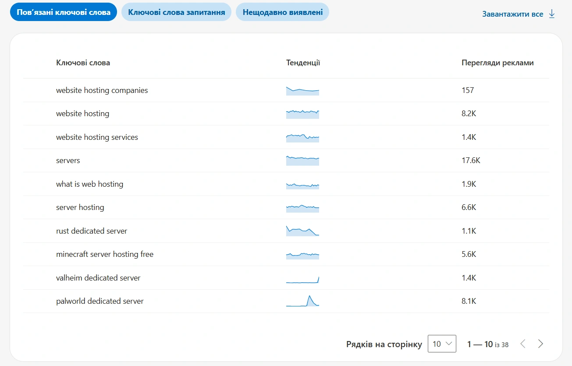Viewport: 572px width, 366px height.
Task: Select the server hosting keyword
Action: click(80, 207)
